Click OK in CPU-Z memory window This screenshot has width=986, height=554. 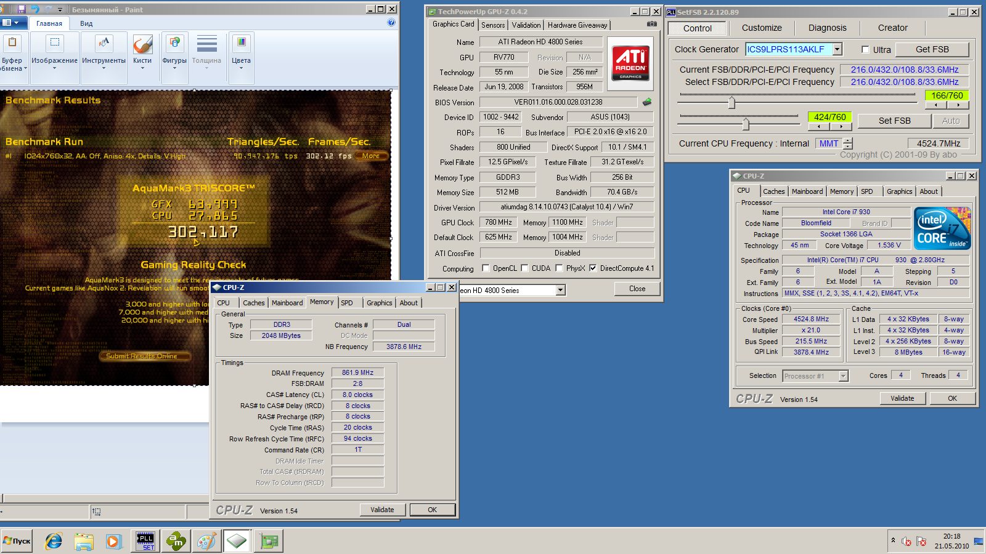click(432, 510)
